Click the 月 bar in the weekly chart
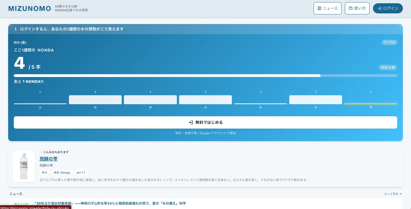 pyautogui.click(x=150, y=100)
